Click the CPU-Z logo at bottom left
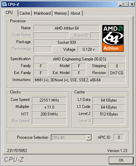This screenshot has height=166, width=136. (x=14, y=160)
